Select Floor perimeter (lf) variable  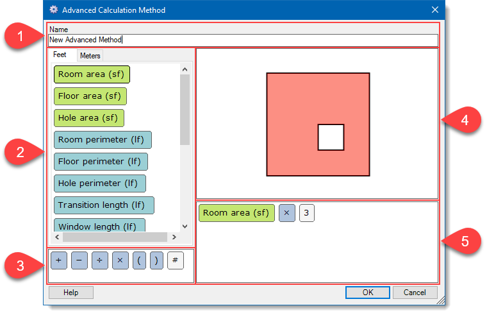click(101, 162)
